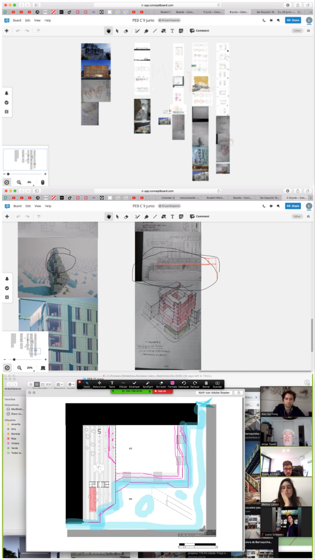This screenshot has width=315, height=560.
Task: Click the compass navigation icon in lower Conceptboard
Action: [7, 368]
